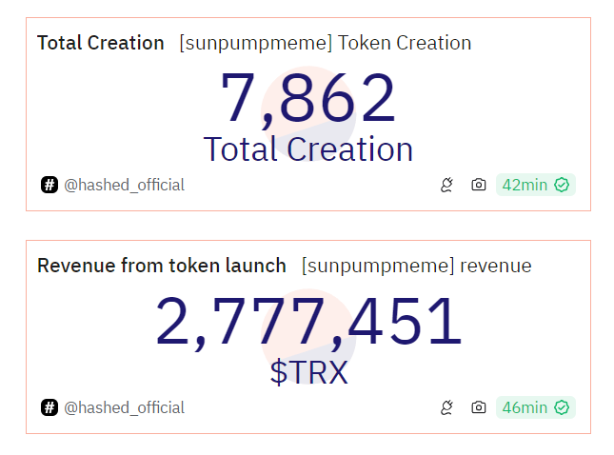Visit @hashed_official profile from Total Creation card
Viewport: 614px width, 455px height.
(124, 185)
